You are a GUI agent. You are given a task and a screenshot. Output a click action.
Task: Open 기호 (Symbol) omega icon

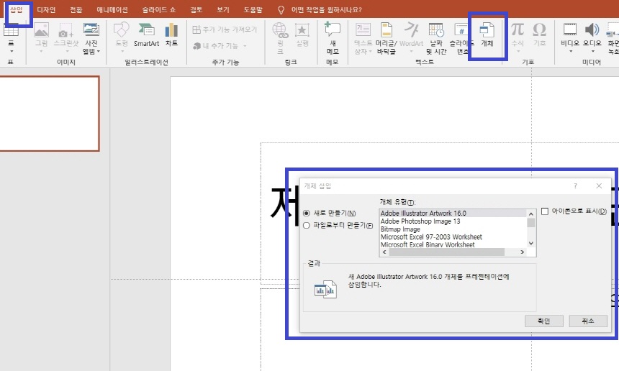(539, 29)
